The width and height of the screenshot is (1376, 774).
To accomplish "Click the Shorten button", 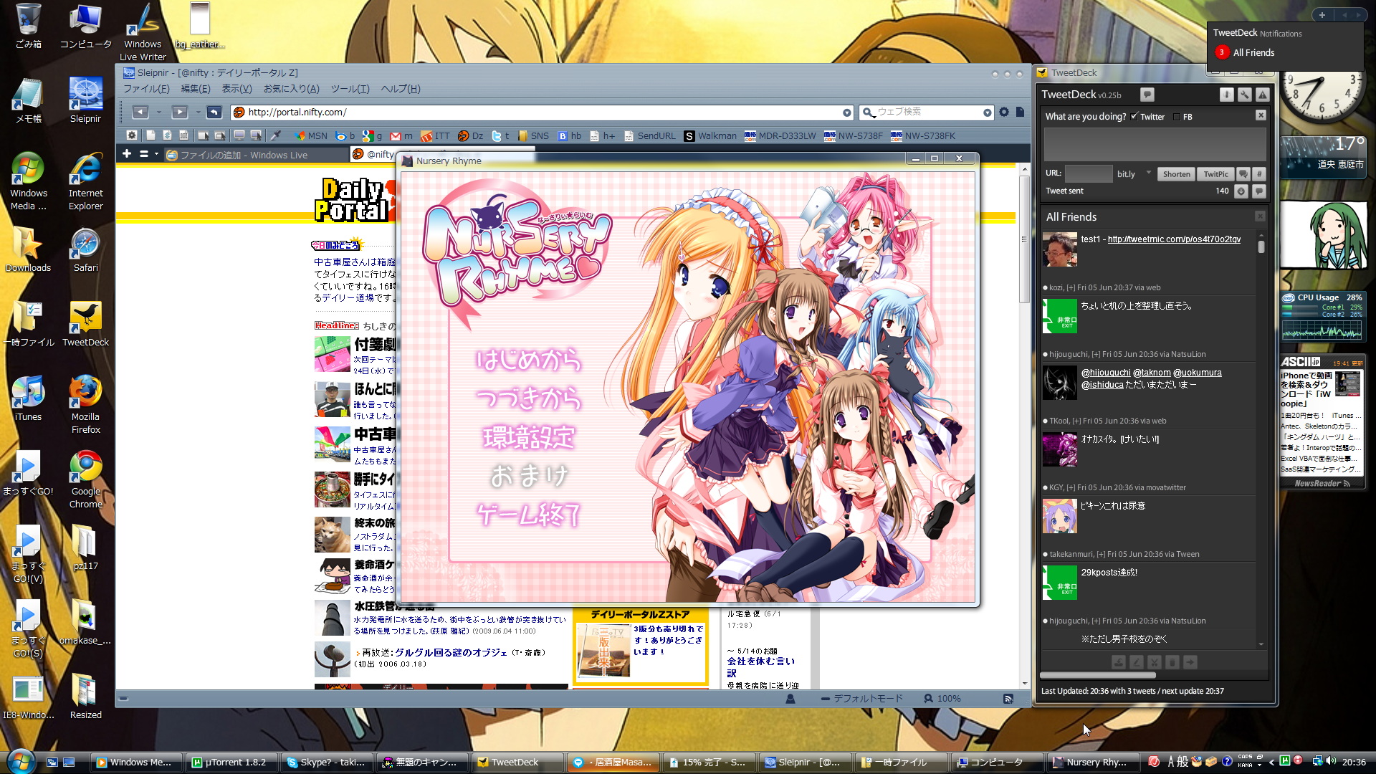I will (1176, 174).
